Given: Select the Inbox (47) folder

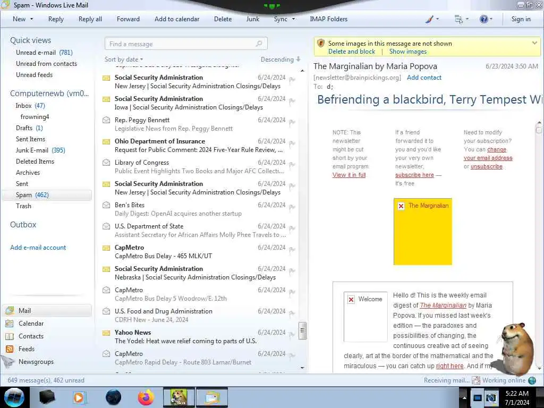Looking at the screenshot, I should [x=30, y=106].
